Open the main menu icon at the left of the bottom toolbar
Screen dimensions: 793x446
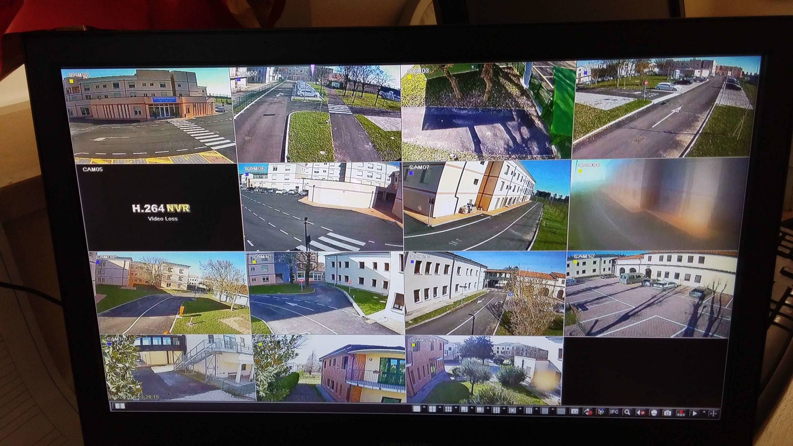tap(119, 406)
